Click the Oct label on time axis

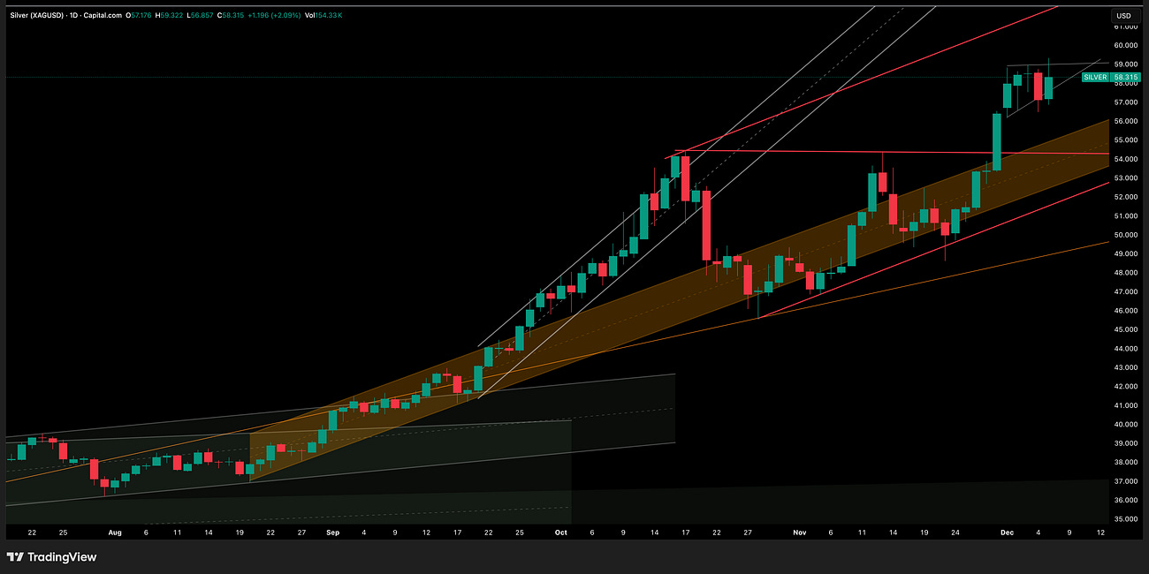[560, 532]
